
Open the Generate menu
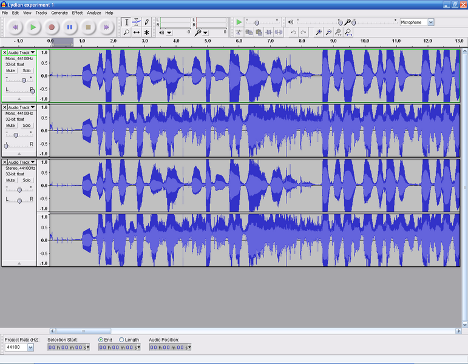[59, 12]
